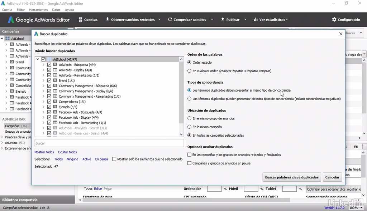This screenshot has width=367, height=211.
Task: Click the Publicar upload icon
Action: pos(223,19)
